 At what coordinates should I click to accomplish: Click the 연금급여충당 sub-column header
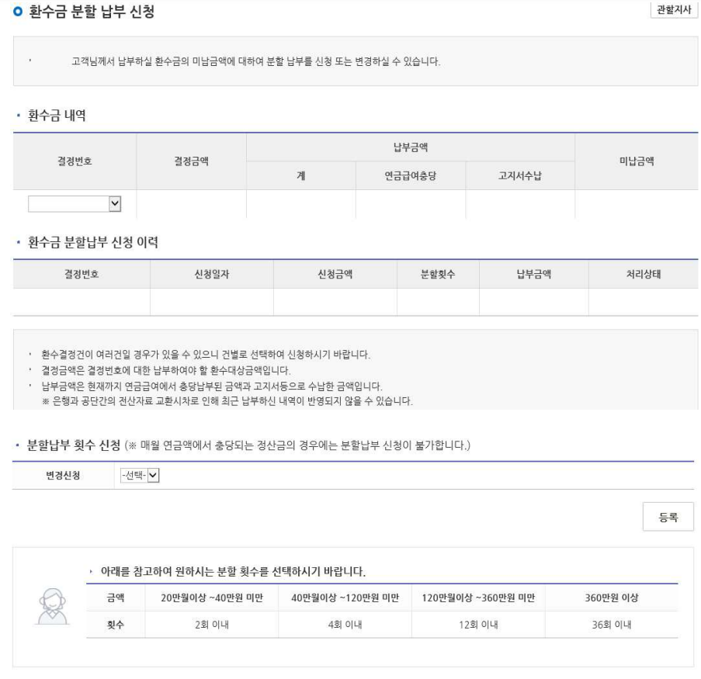pos(410,176)
